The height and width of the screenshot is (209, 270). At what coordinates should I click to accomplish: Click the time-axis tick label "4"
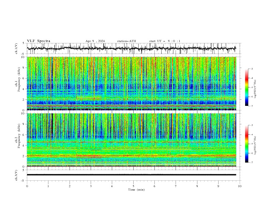tap(112, 186)
